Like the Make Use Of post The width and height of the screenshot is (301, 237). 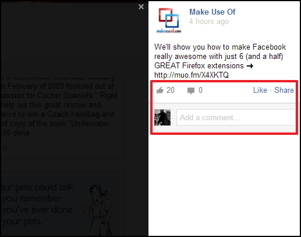point(260,90)
